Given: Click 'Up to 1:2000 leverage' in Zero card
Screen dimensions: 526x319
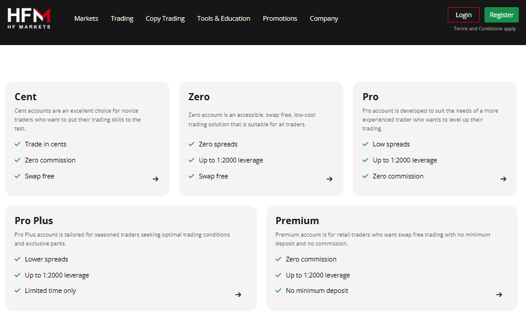Looking at the screenshot, I should coord(231,160).
